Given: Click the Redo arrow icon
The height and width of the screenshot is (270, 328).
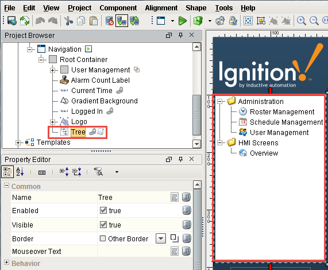Looking at the screenshot, I should pyautogui.click(x=53, y=21).
